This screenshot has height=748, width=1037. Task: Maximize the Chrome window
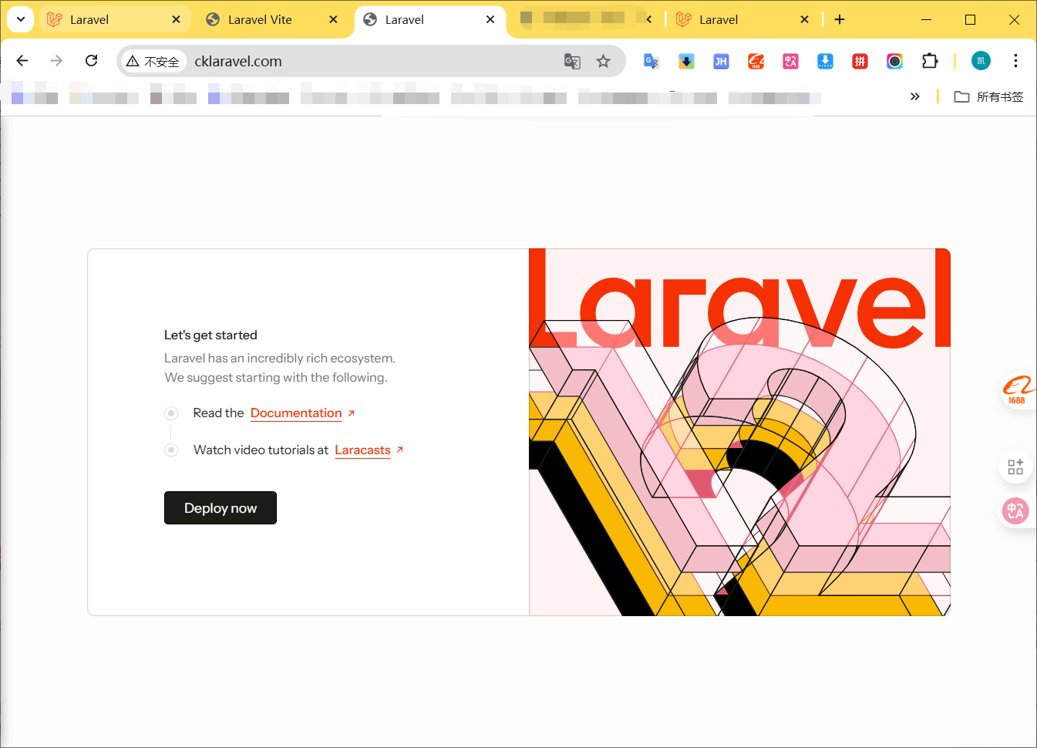tap(971, 19)
